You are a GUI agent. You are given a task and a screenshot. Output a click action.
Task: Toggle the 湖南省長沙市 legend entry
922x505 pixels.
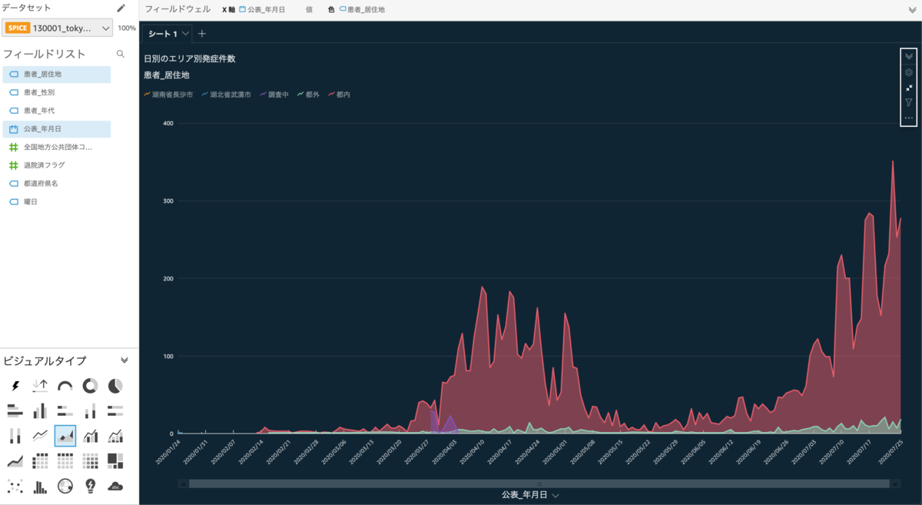(x=168, y=95)
